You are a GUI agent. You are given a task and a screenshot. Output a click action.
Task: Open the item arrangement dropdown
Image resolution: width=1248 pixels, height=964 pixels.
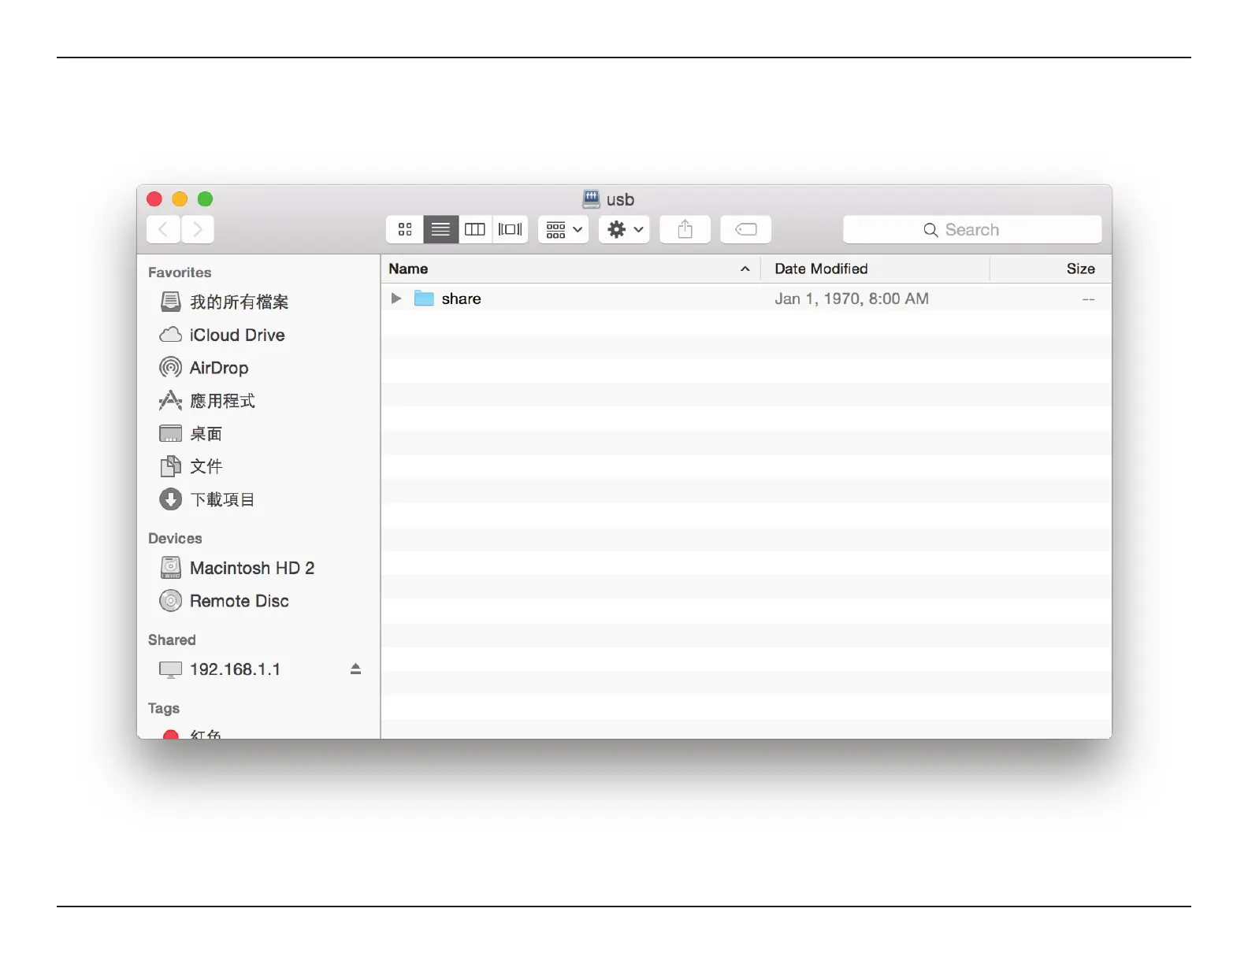pos(563,229)
